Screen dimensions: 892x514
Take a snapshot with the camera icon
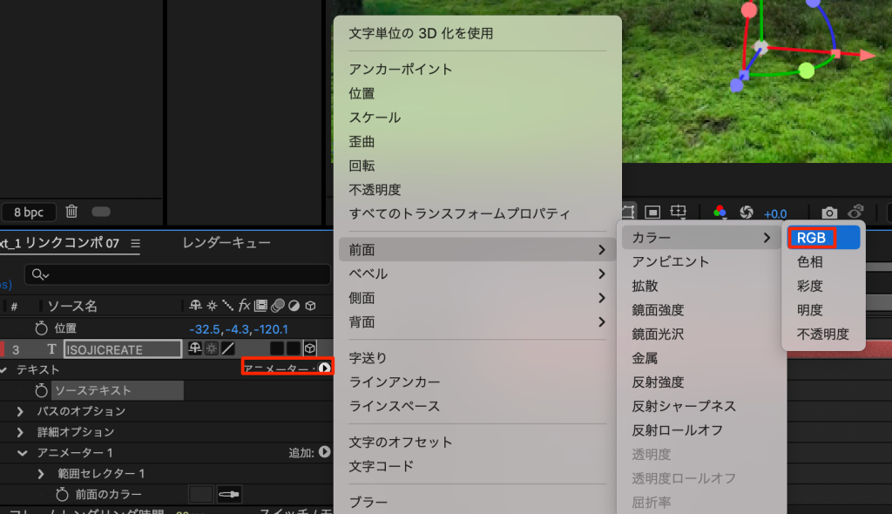click(829, 213)
